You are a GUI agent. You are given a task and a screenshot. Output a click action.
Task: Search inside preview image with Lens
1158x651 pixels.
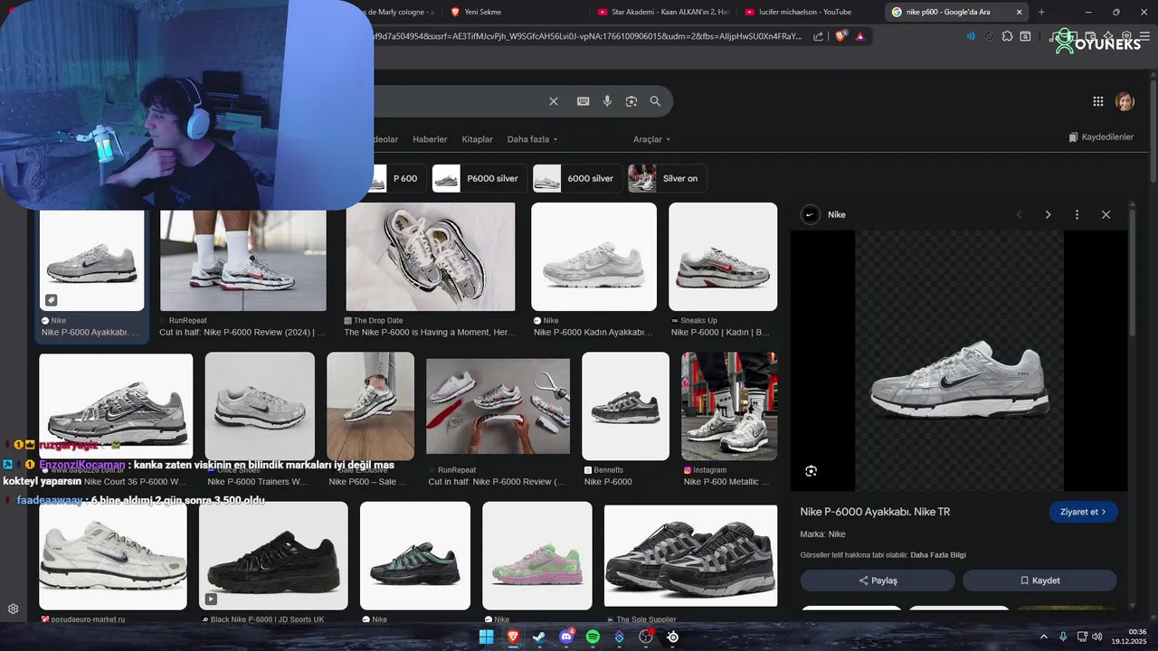(811, 471)
